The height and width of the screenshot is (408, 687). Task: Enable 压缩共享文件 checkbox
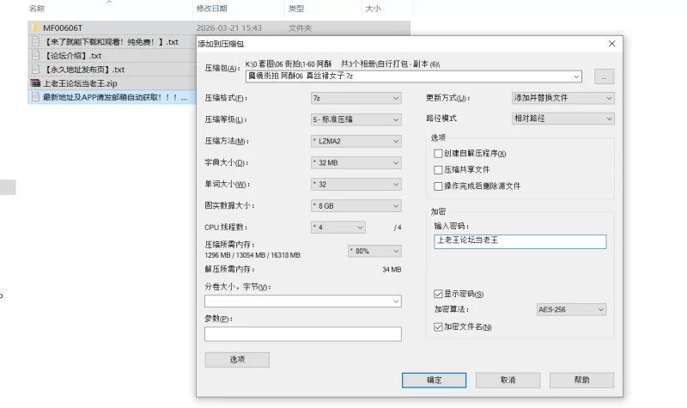438,169
